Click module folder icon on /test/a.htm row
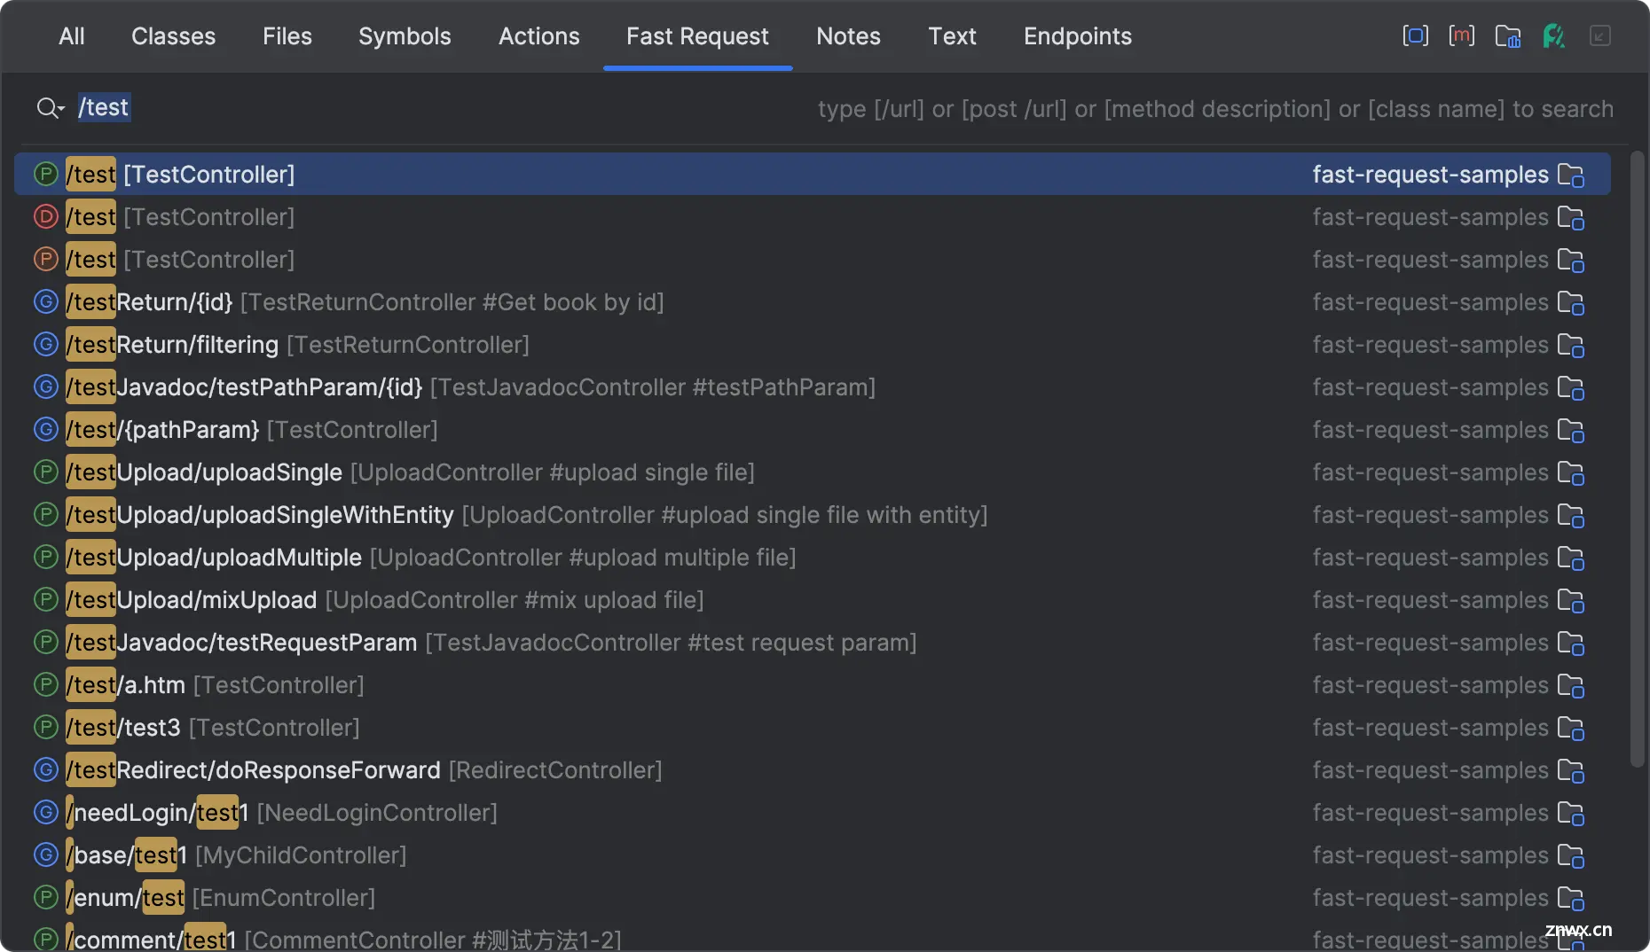 coord(1571,685)
